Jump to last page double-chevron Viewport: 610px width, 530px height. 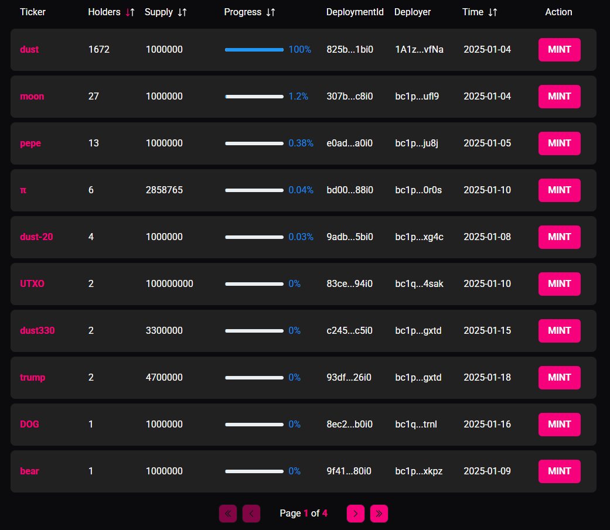(x=379, y=514)
